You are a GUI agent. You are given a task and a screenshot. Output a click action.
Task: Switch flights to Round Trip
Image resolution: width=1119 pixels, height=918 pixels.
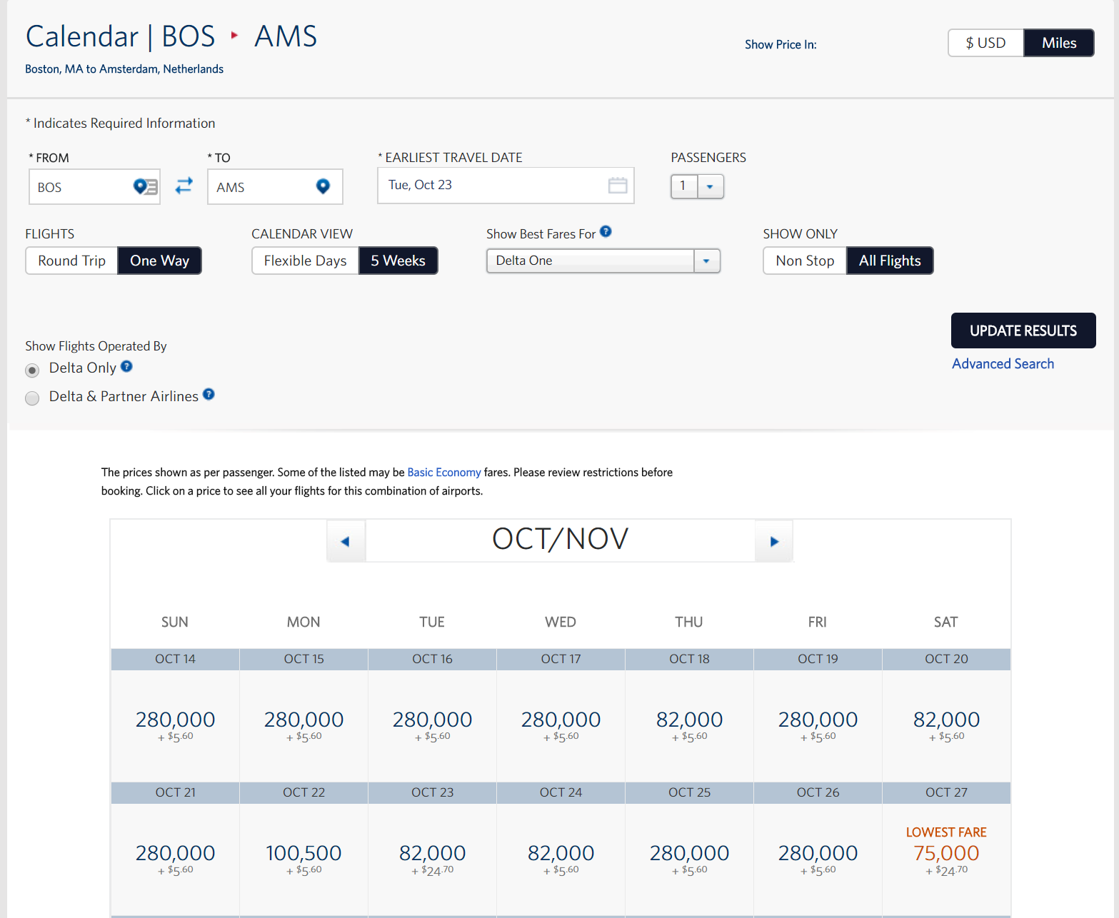(71, 261)
